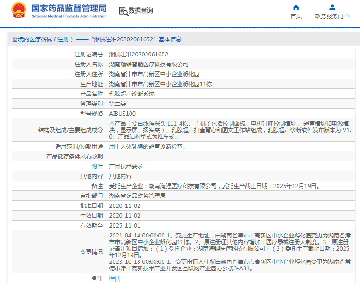Click the 首页 home icon

tap(296, 8)
